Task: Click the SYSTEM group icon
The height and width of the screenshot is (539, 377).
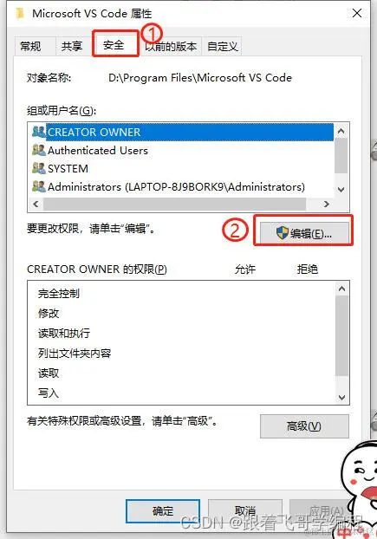Action: coord(39,168)
